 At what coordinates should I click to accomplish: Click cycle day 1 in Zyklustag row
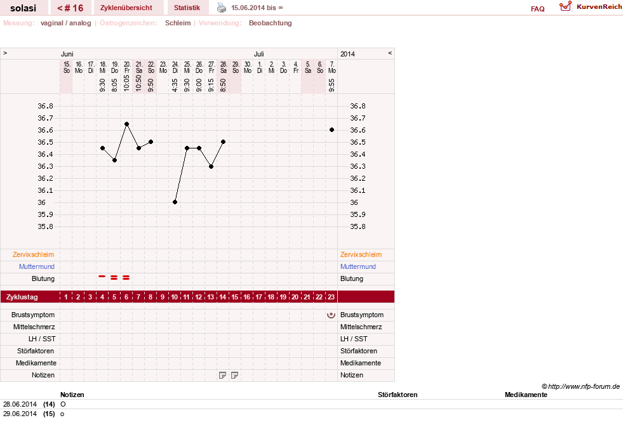click(66, 297)
